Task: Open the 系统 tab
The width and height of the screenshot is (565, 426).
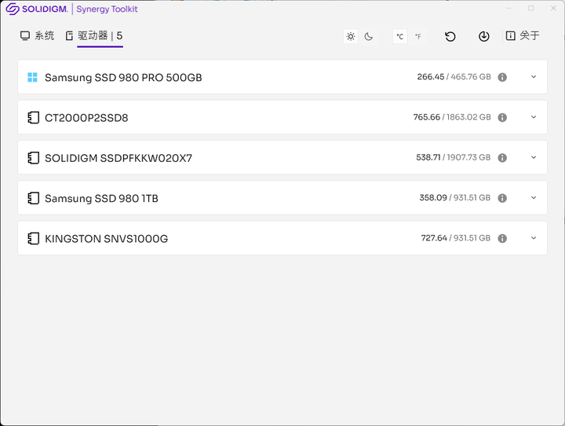Action: pos(37,35)
